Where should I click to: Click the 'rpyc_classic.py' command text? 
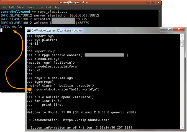pos(53,12)
